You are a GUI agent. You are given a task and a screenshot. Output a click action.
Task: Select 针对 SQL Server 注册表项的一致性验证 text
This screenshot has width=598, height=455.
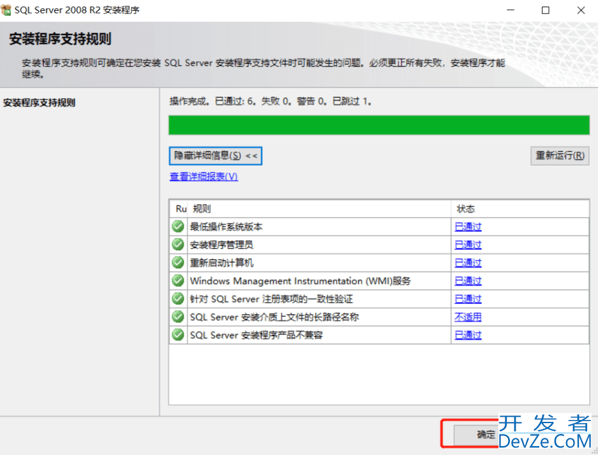point(271,300)
